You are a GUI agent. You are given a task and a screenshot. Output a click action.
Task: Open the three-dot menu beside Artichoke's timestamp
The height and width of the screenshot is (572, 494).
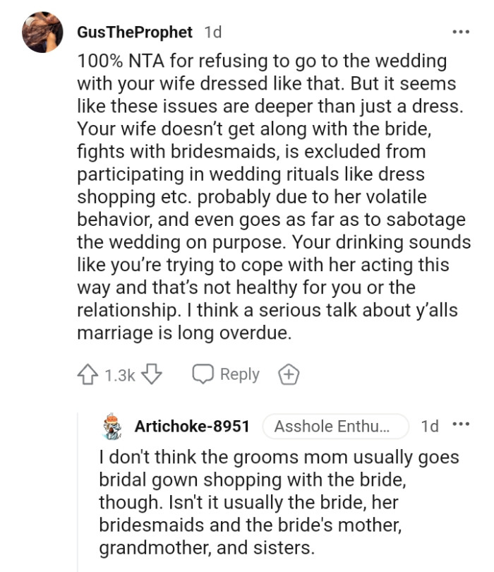click(459, 425)
